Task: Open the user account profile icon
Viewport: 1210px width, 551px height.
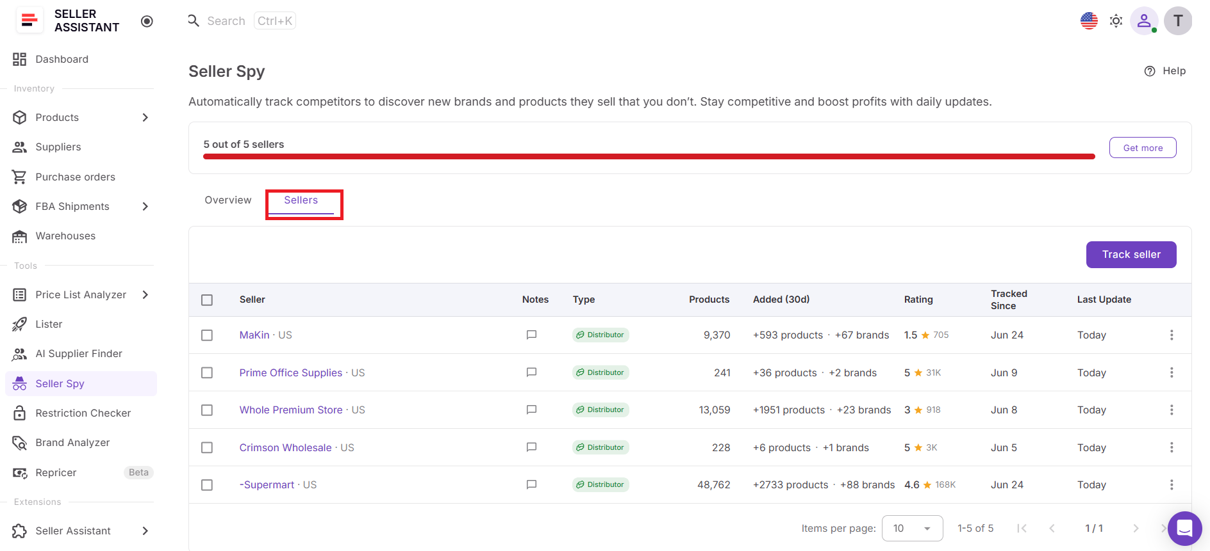Action: coord(1144,21)
